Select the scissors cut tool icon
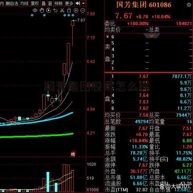193x193 pixels. click(62, 10)
